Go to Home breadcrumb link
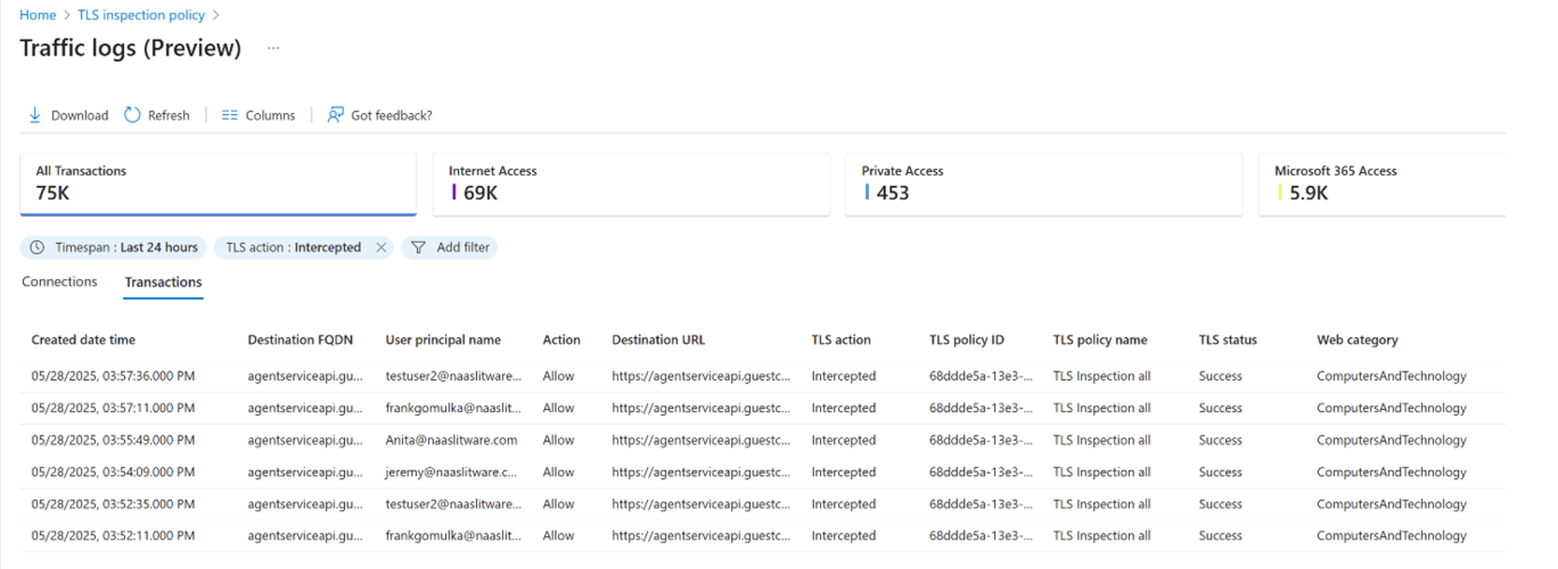 [x=38, y=15]
